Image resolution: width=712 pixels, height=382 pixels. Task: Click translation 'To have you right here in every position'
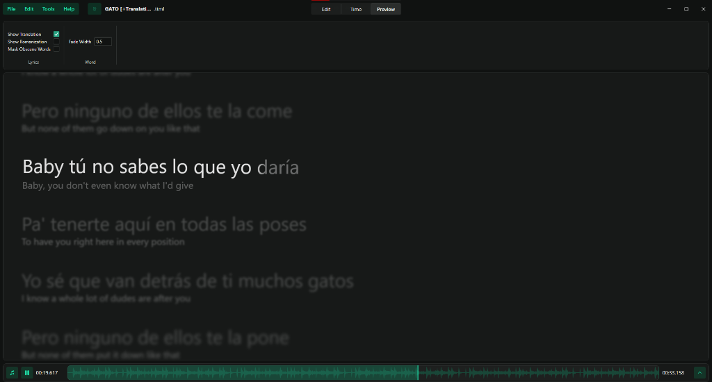(x=103, y=242)
